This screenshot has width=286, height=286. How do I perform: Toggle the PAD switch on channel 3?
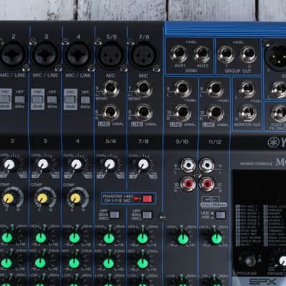[37, 99]
